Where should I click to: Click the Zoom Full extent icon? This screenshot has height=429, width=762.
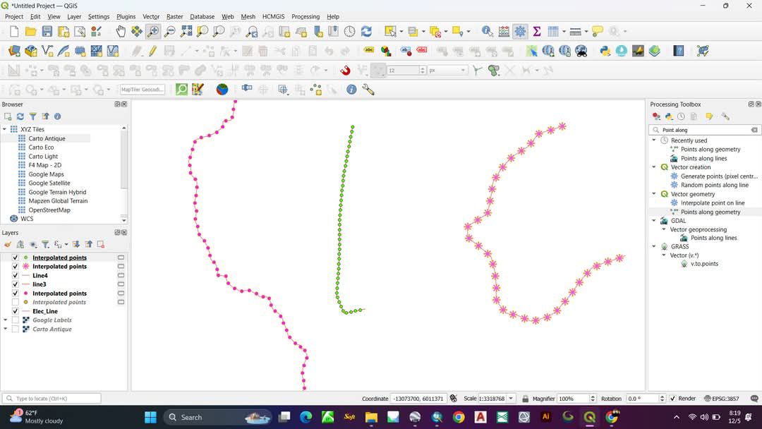pyautogui.click(x=186, y=32)
